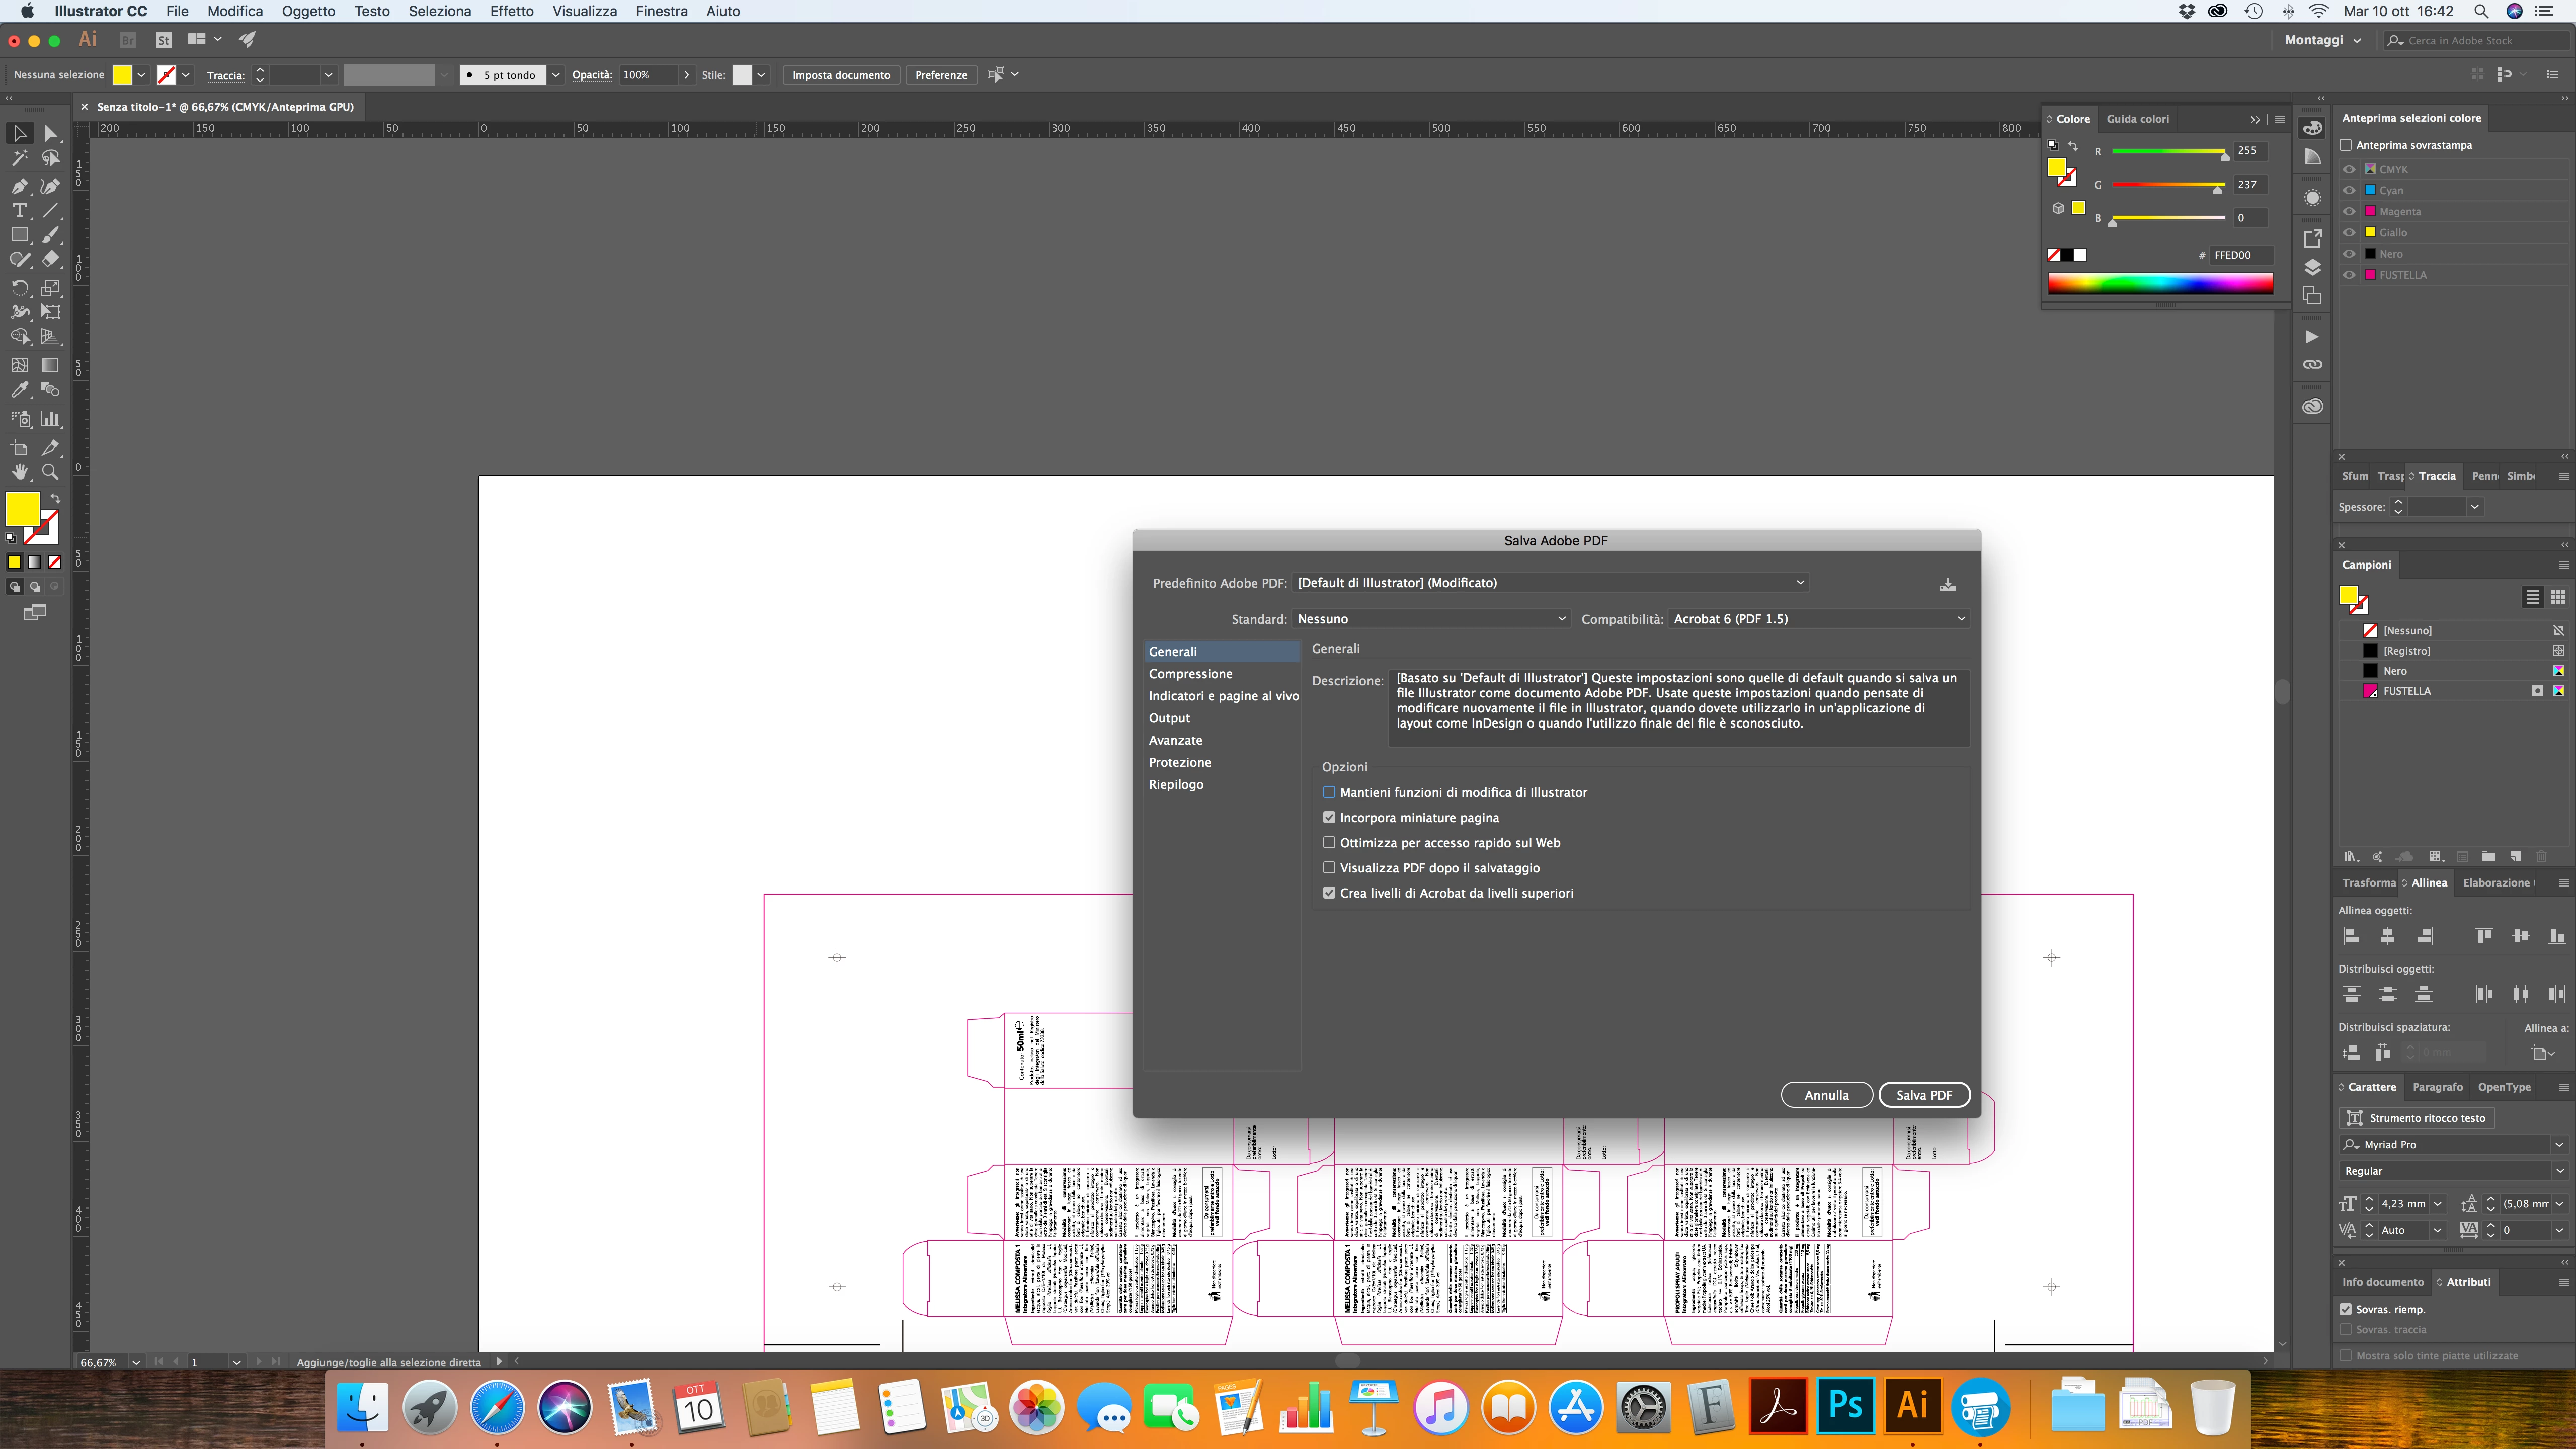Open the Standard dropdown
The height and width of the screenshot is (1449, 2576).
pos(1430,619)
